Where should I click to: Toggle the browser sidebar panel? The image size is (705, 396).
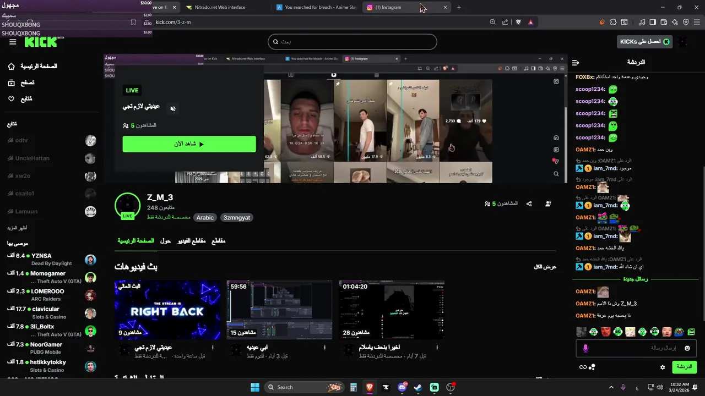pyautogui.click(x=653, y=22)
